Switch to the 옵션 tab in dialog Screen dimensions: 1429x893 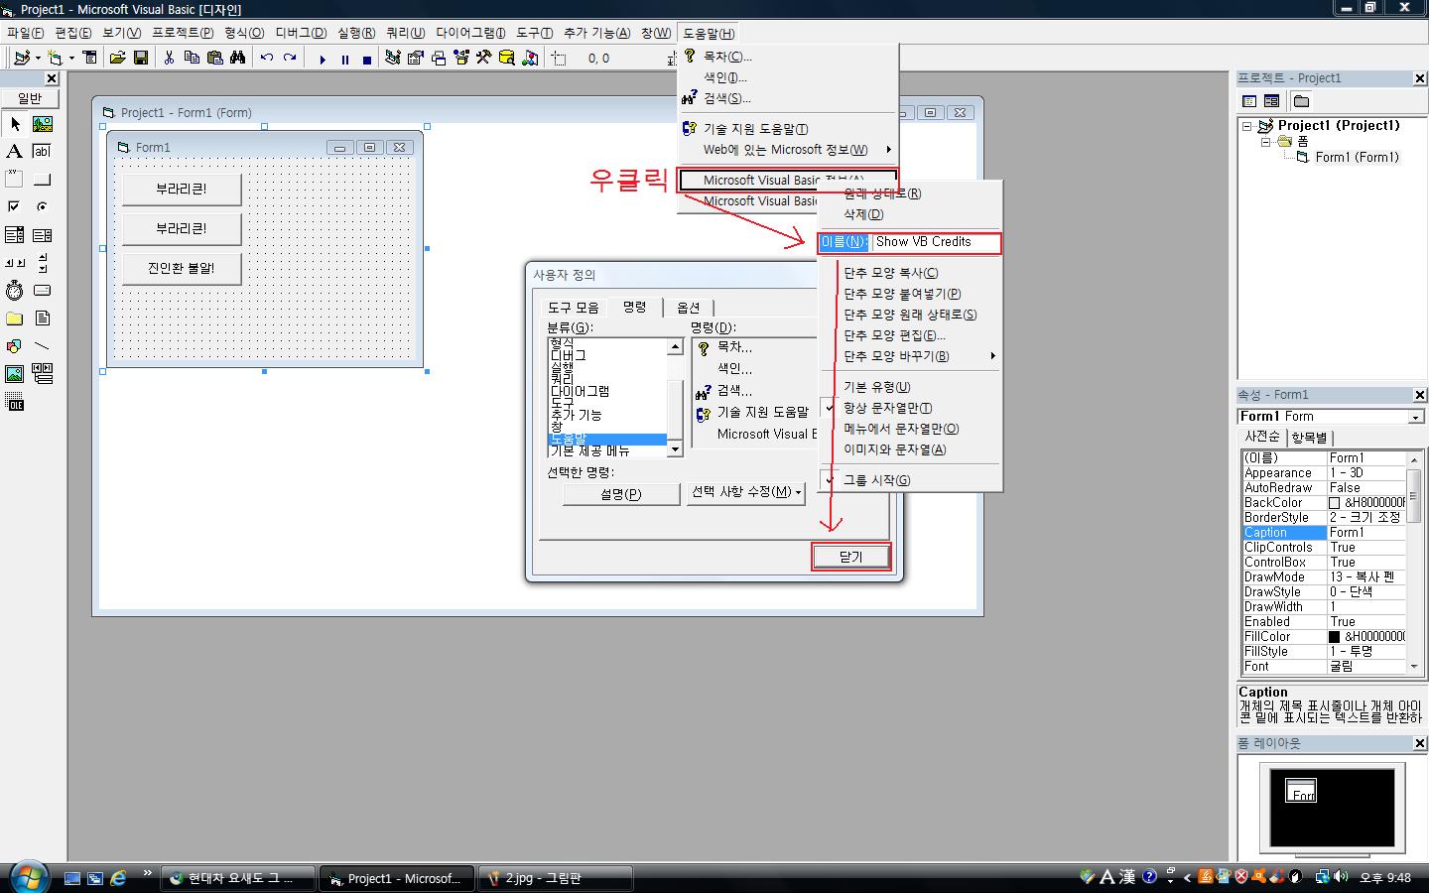coord(688,308)
